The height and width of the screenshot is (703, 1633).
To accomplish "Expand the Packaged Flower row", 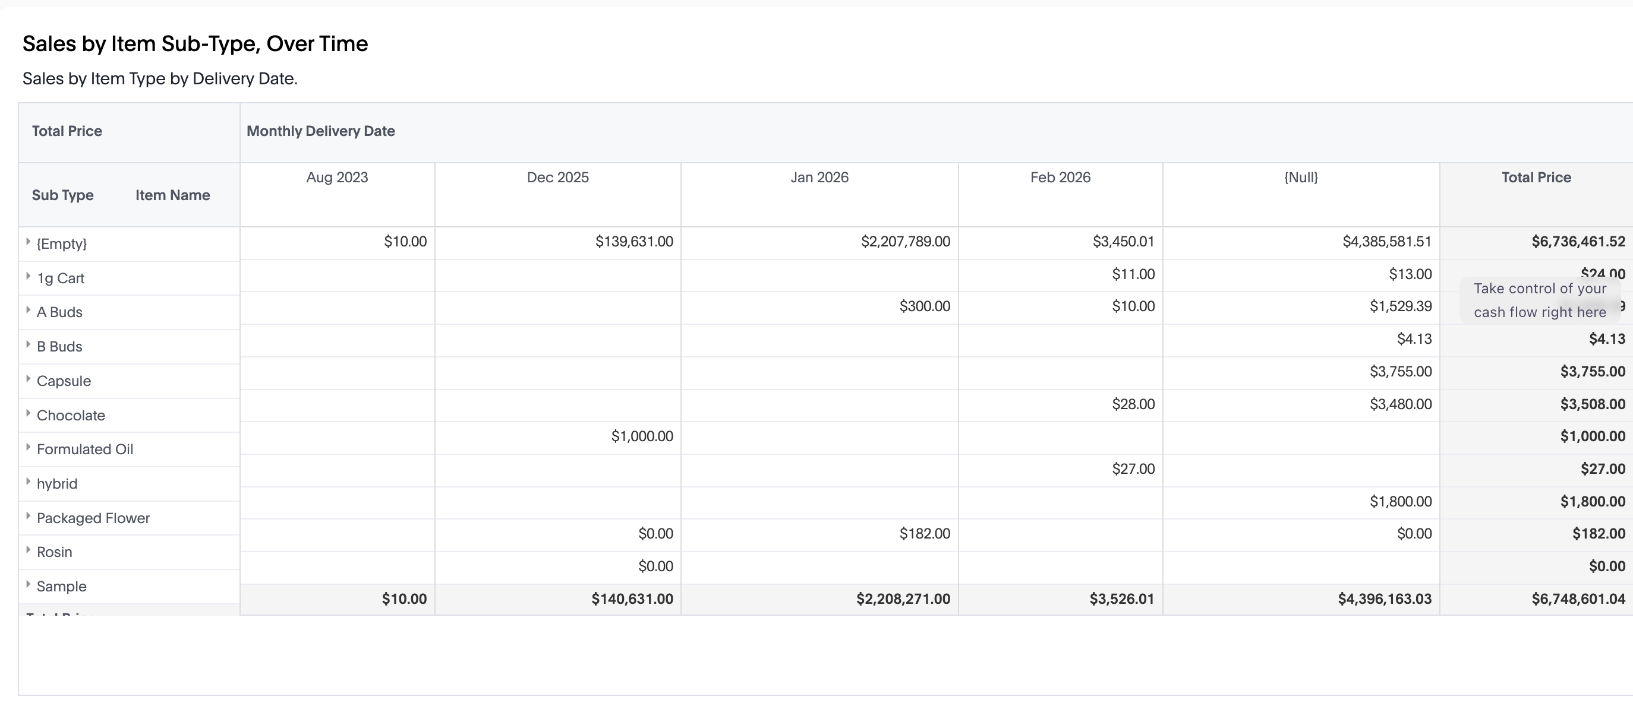I will tap(29, 516).
